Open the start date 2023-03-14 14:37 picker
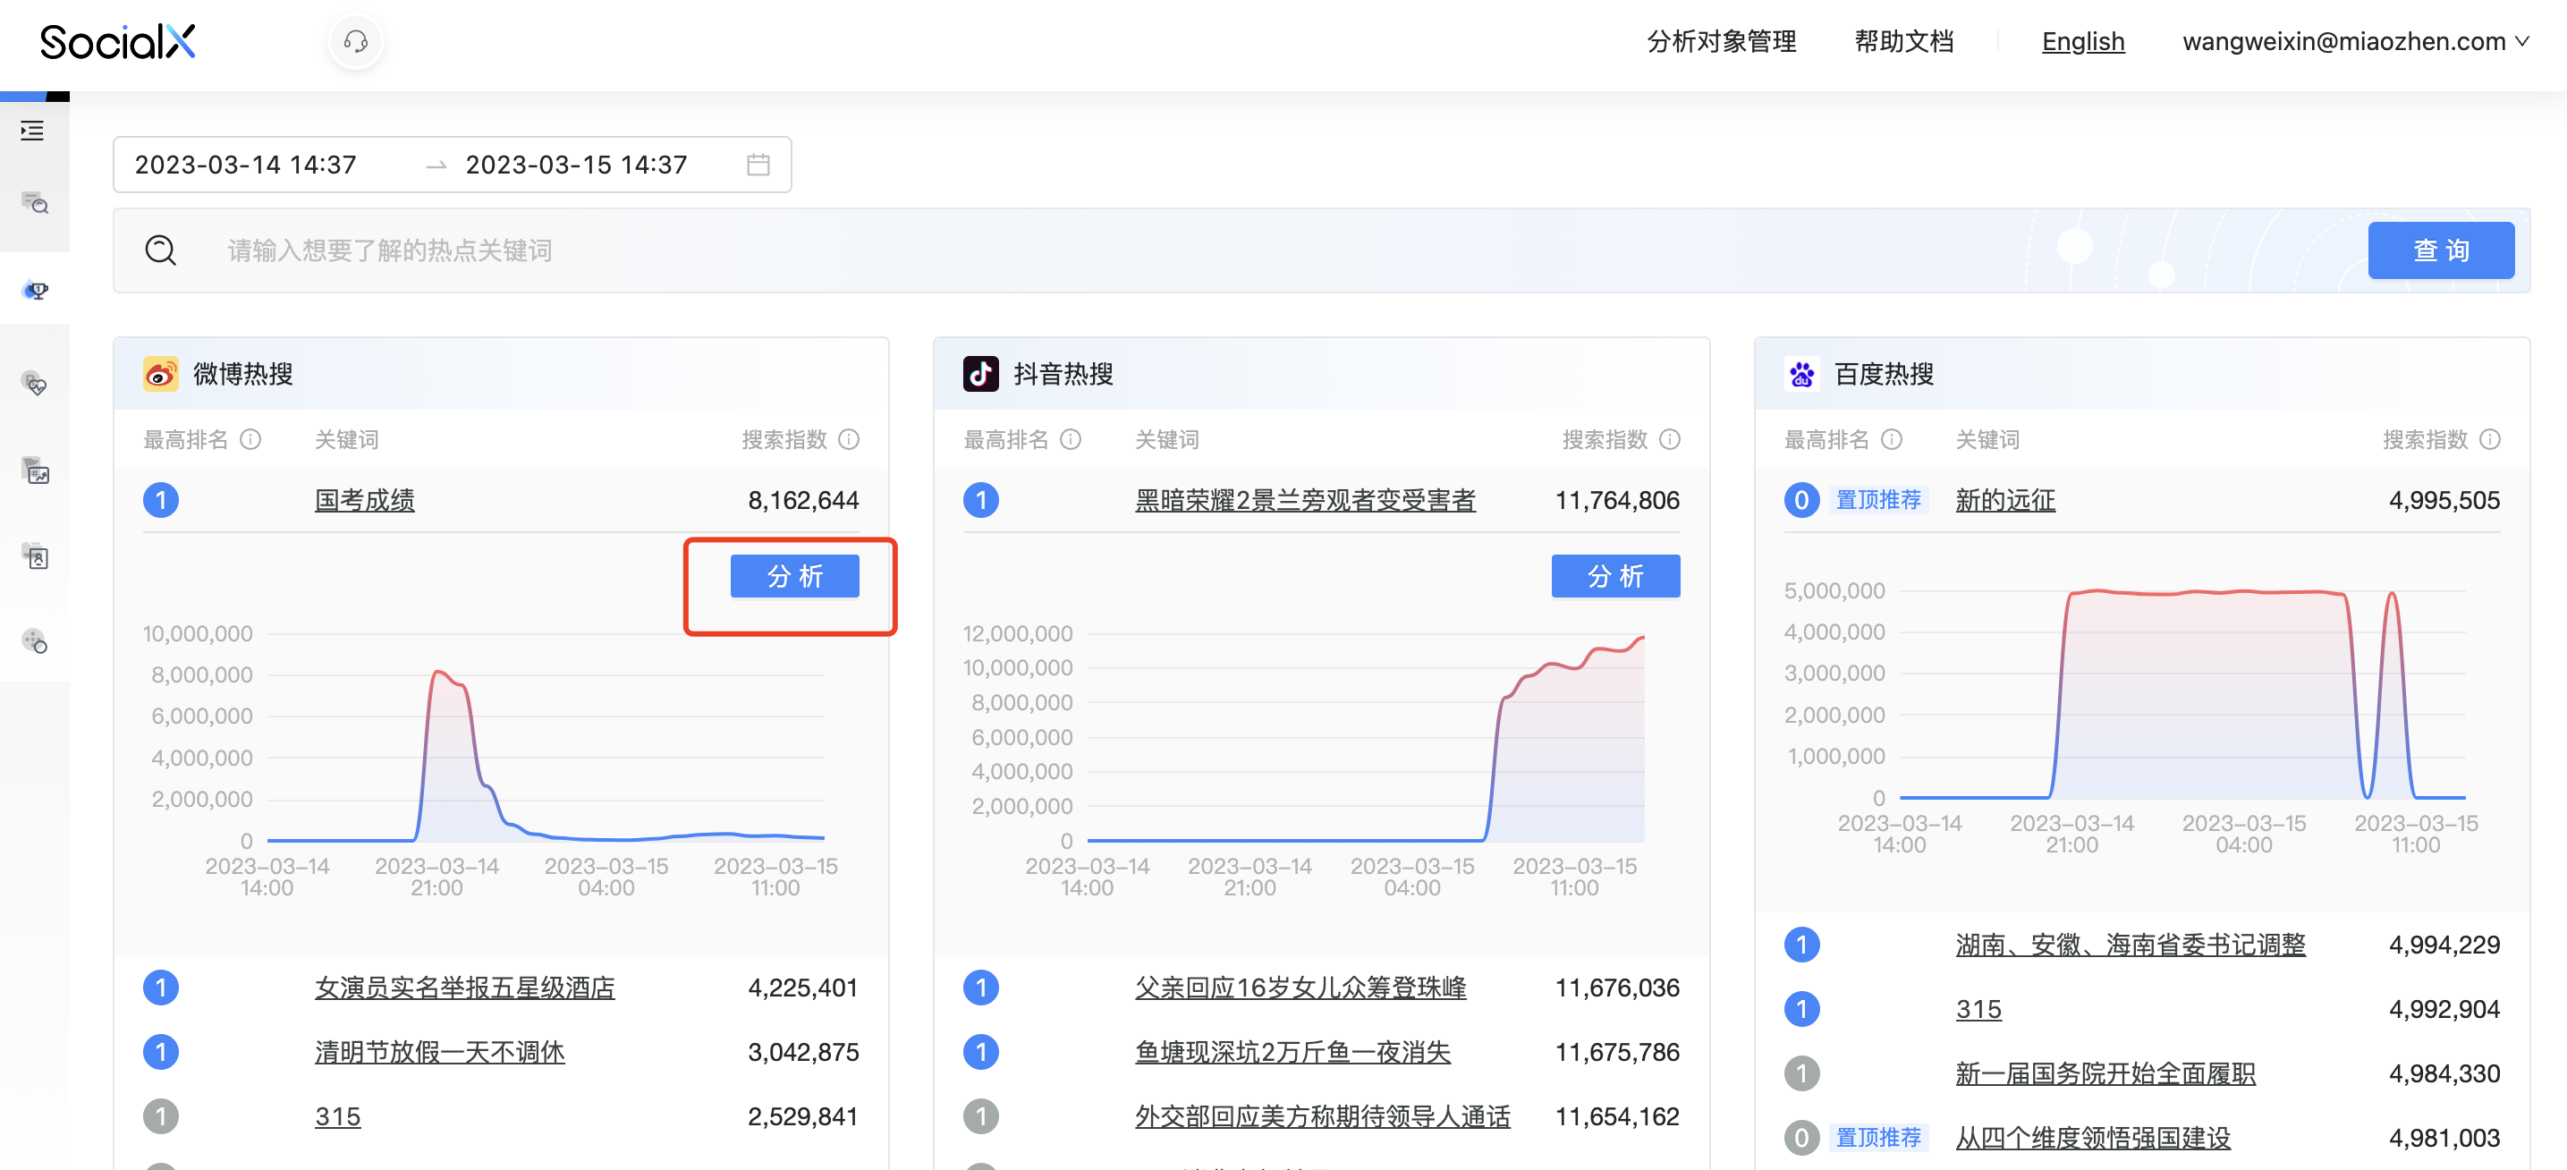The height and width of the screenshot is (1170, 2567). click(x=245, y=165)
